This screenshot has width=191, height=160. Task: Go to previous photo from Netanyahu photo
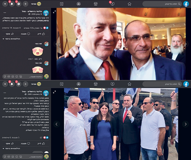click(56, 44)
